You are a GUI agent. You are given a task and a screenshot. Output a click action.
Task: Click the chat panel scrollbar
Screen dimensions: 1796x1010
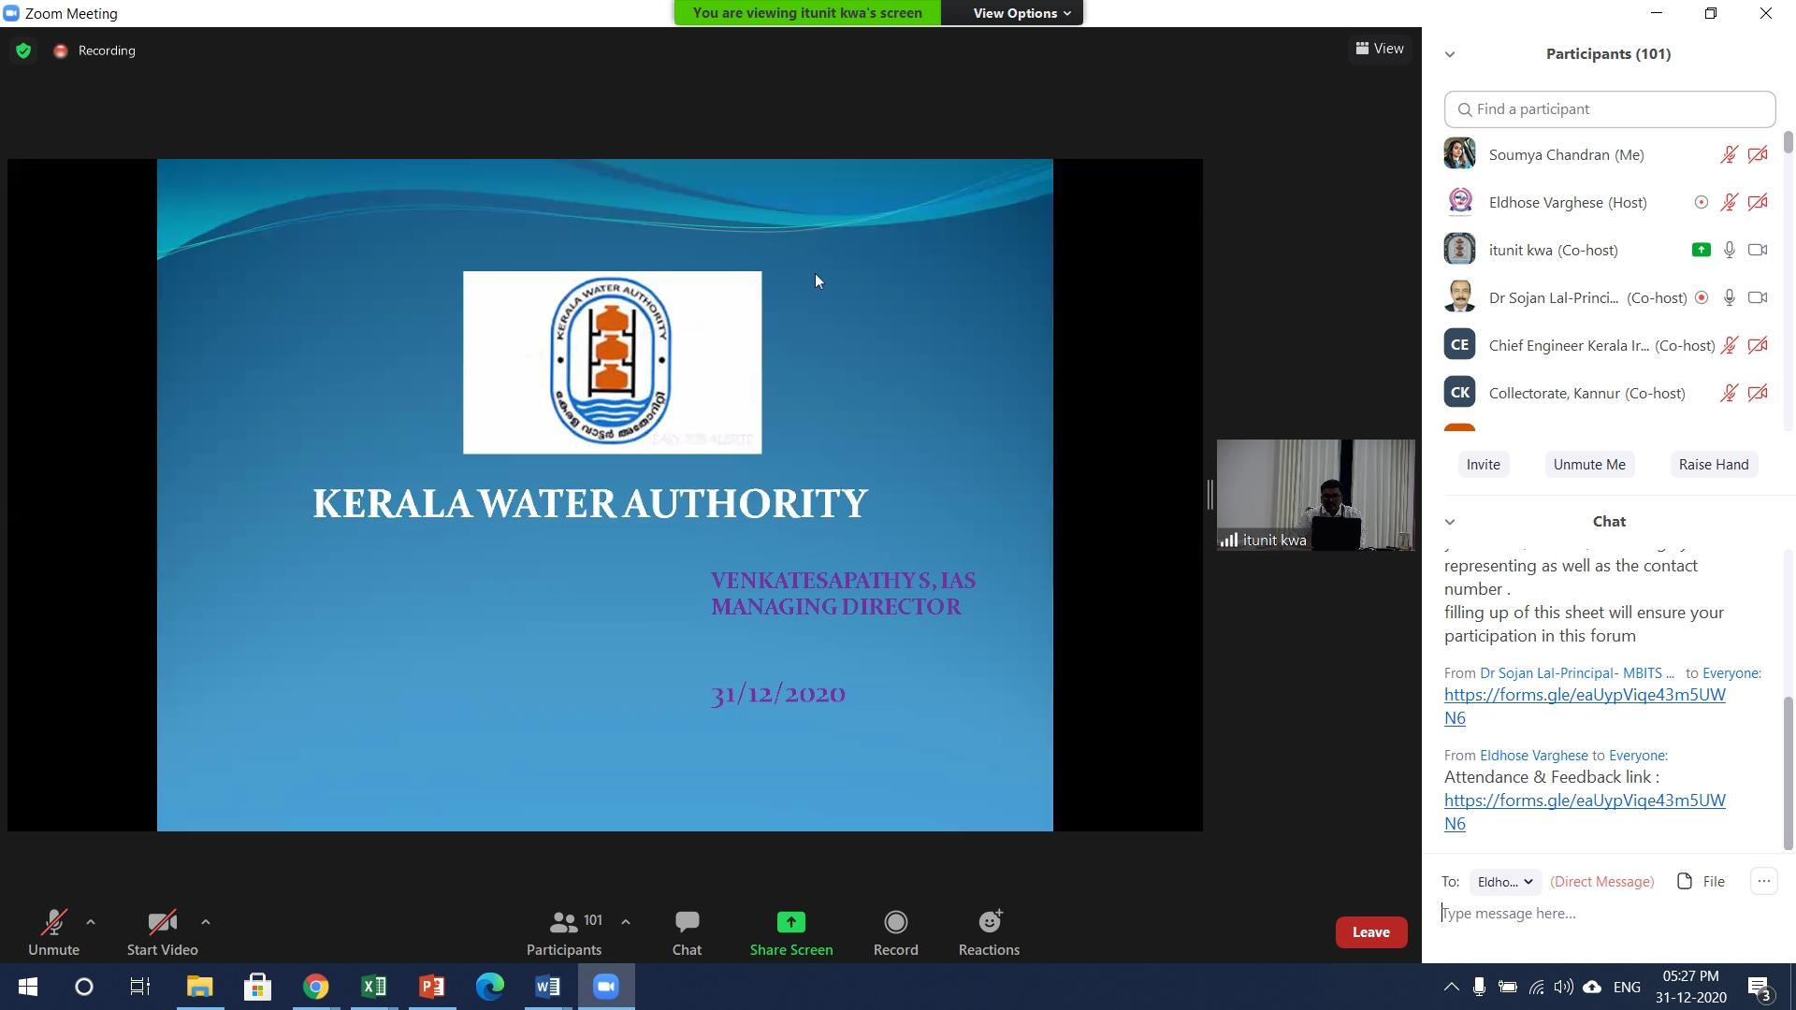(1789, 772)
